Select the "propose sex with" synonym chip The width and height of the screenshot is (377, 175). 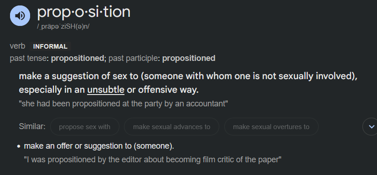tap(85, 126)
